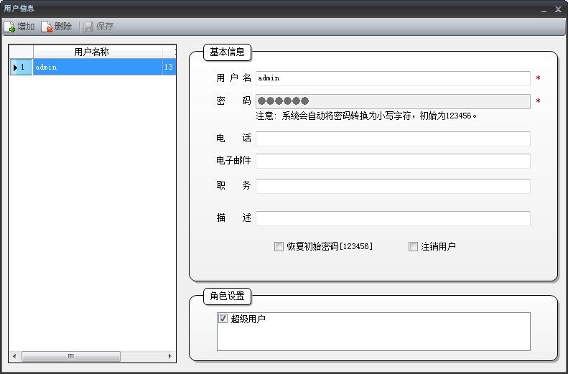Click the horizontal scrollbar thumb in user list
Screen dimensions: 568x374
(x=71, y=356)
